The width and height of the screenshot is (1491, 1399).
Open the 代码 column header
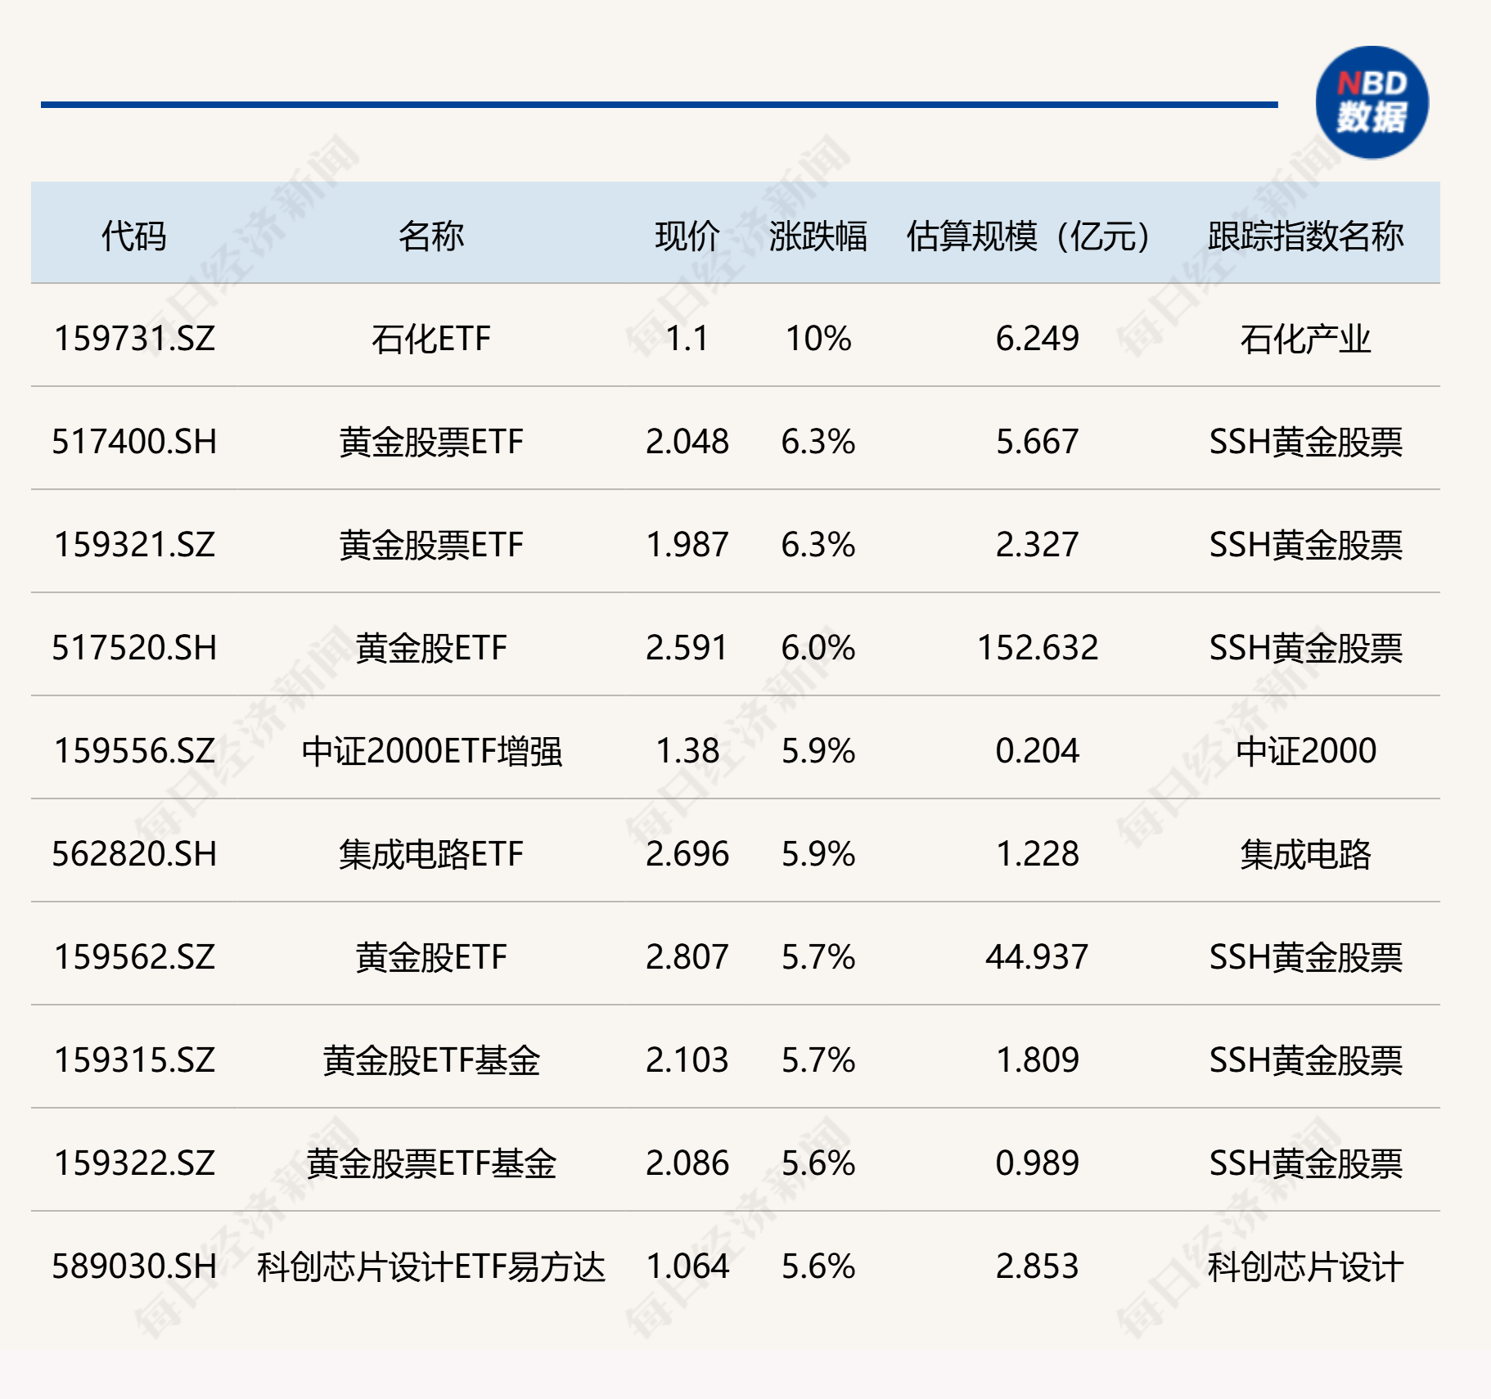tap(135, 232)
